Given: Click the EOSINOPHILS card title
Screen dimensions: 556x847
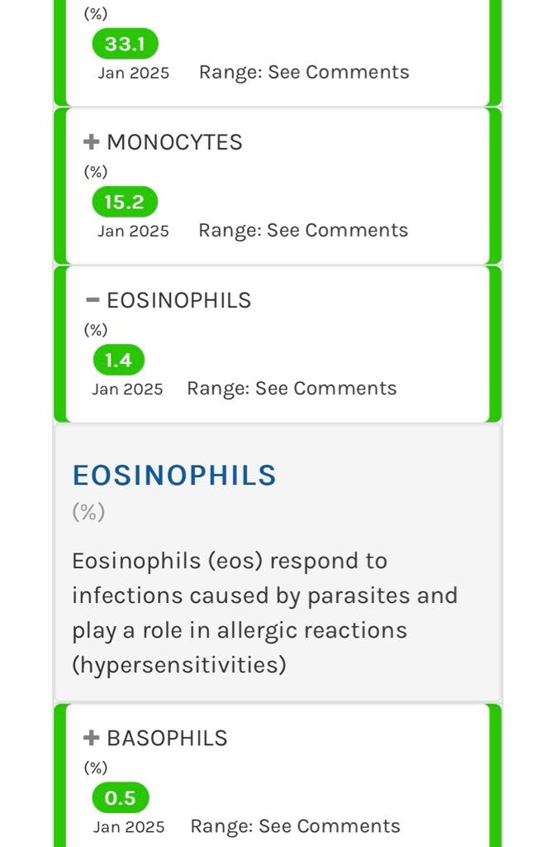Looking at the screenshot, I should click(178, 300).
